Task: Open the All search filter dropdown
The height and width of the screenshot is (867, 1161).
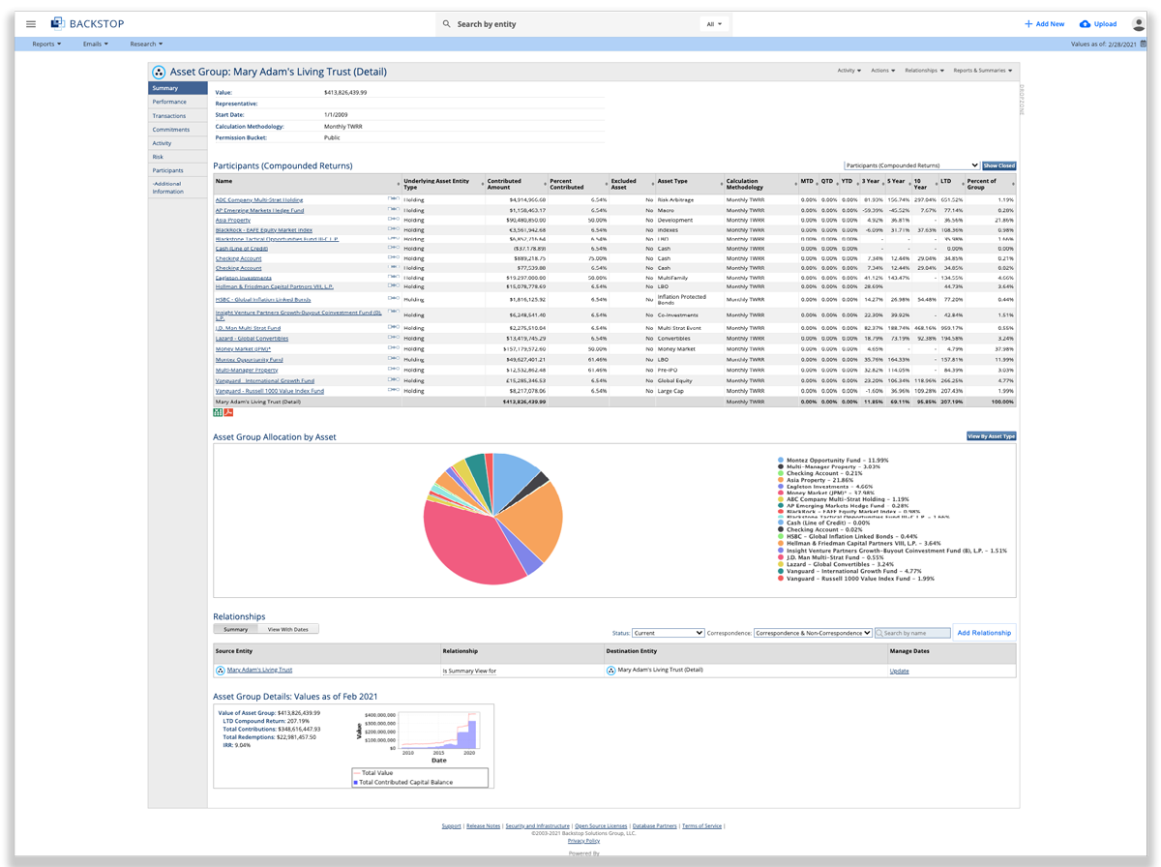Action: [x=715, y=23]
